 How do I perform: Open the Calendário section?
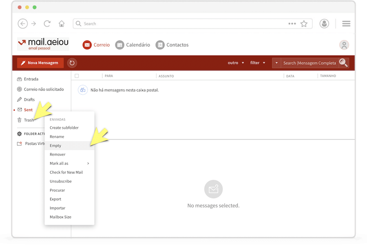(133, 45)
